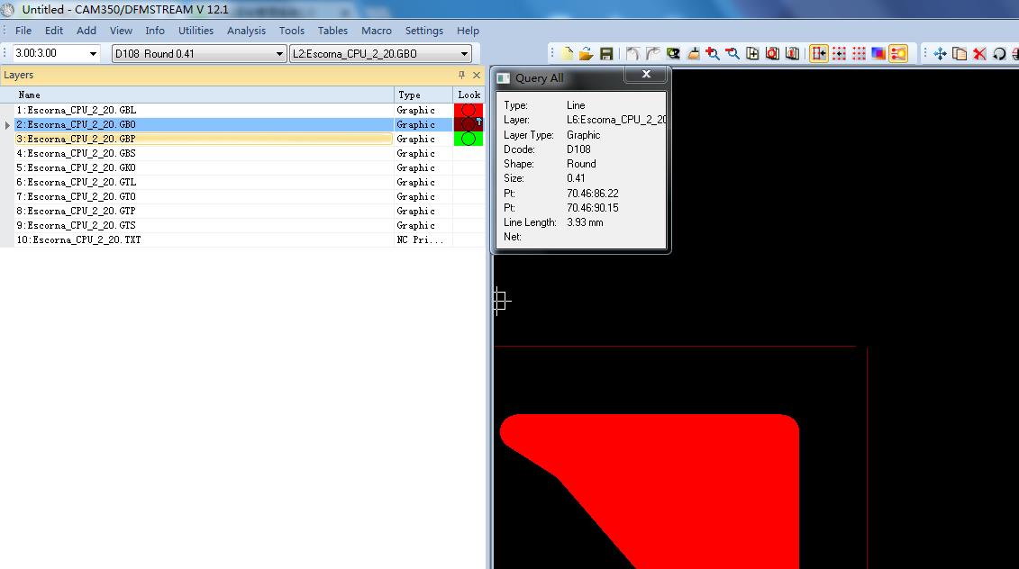1019x569 pixels.
Task: Click the red color swatch of the GBO layer
Action: 468,124
